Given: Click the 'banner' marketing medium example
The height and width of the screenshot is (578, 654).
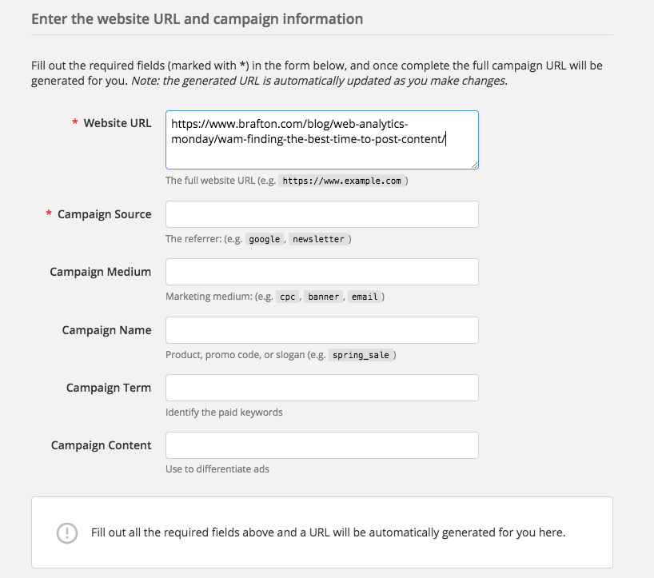Looking at the screenshot, I should coord(323,297).
